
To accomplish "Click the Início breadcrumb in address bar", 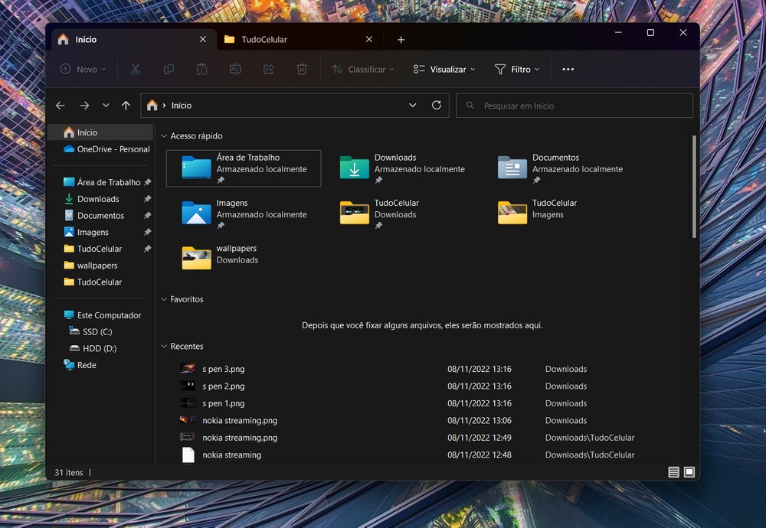I will (182, 106).
